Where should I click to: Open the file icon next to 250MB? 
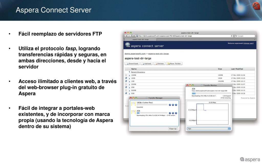(x=129, y=84)
